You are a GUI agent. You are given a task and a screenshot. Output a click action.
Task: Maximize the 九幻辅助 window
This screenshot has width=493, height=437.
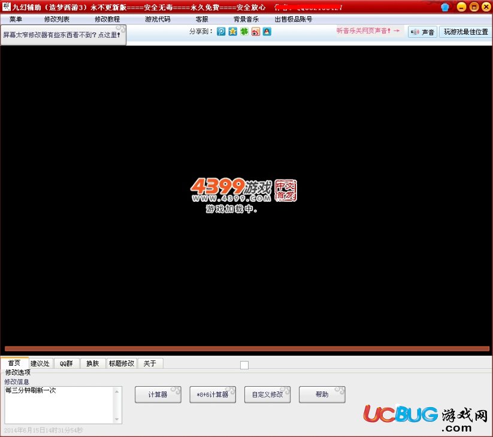pyautogui.click(x=474, y=7)
